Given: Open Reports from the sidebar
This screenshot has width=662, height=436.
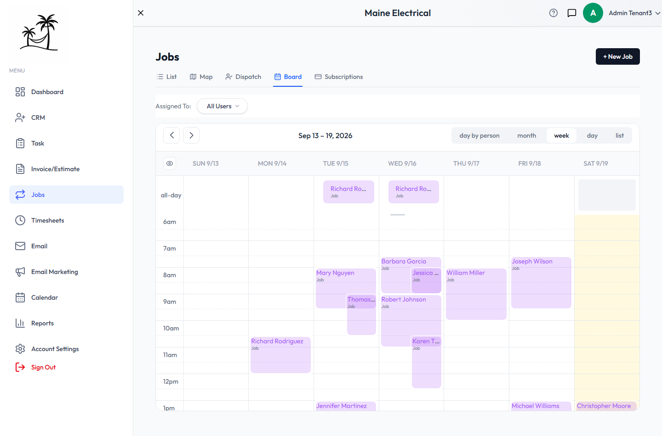Looking at the screenshot, I should click(66, 323).
